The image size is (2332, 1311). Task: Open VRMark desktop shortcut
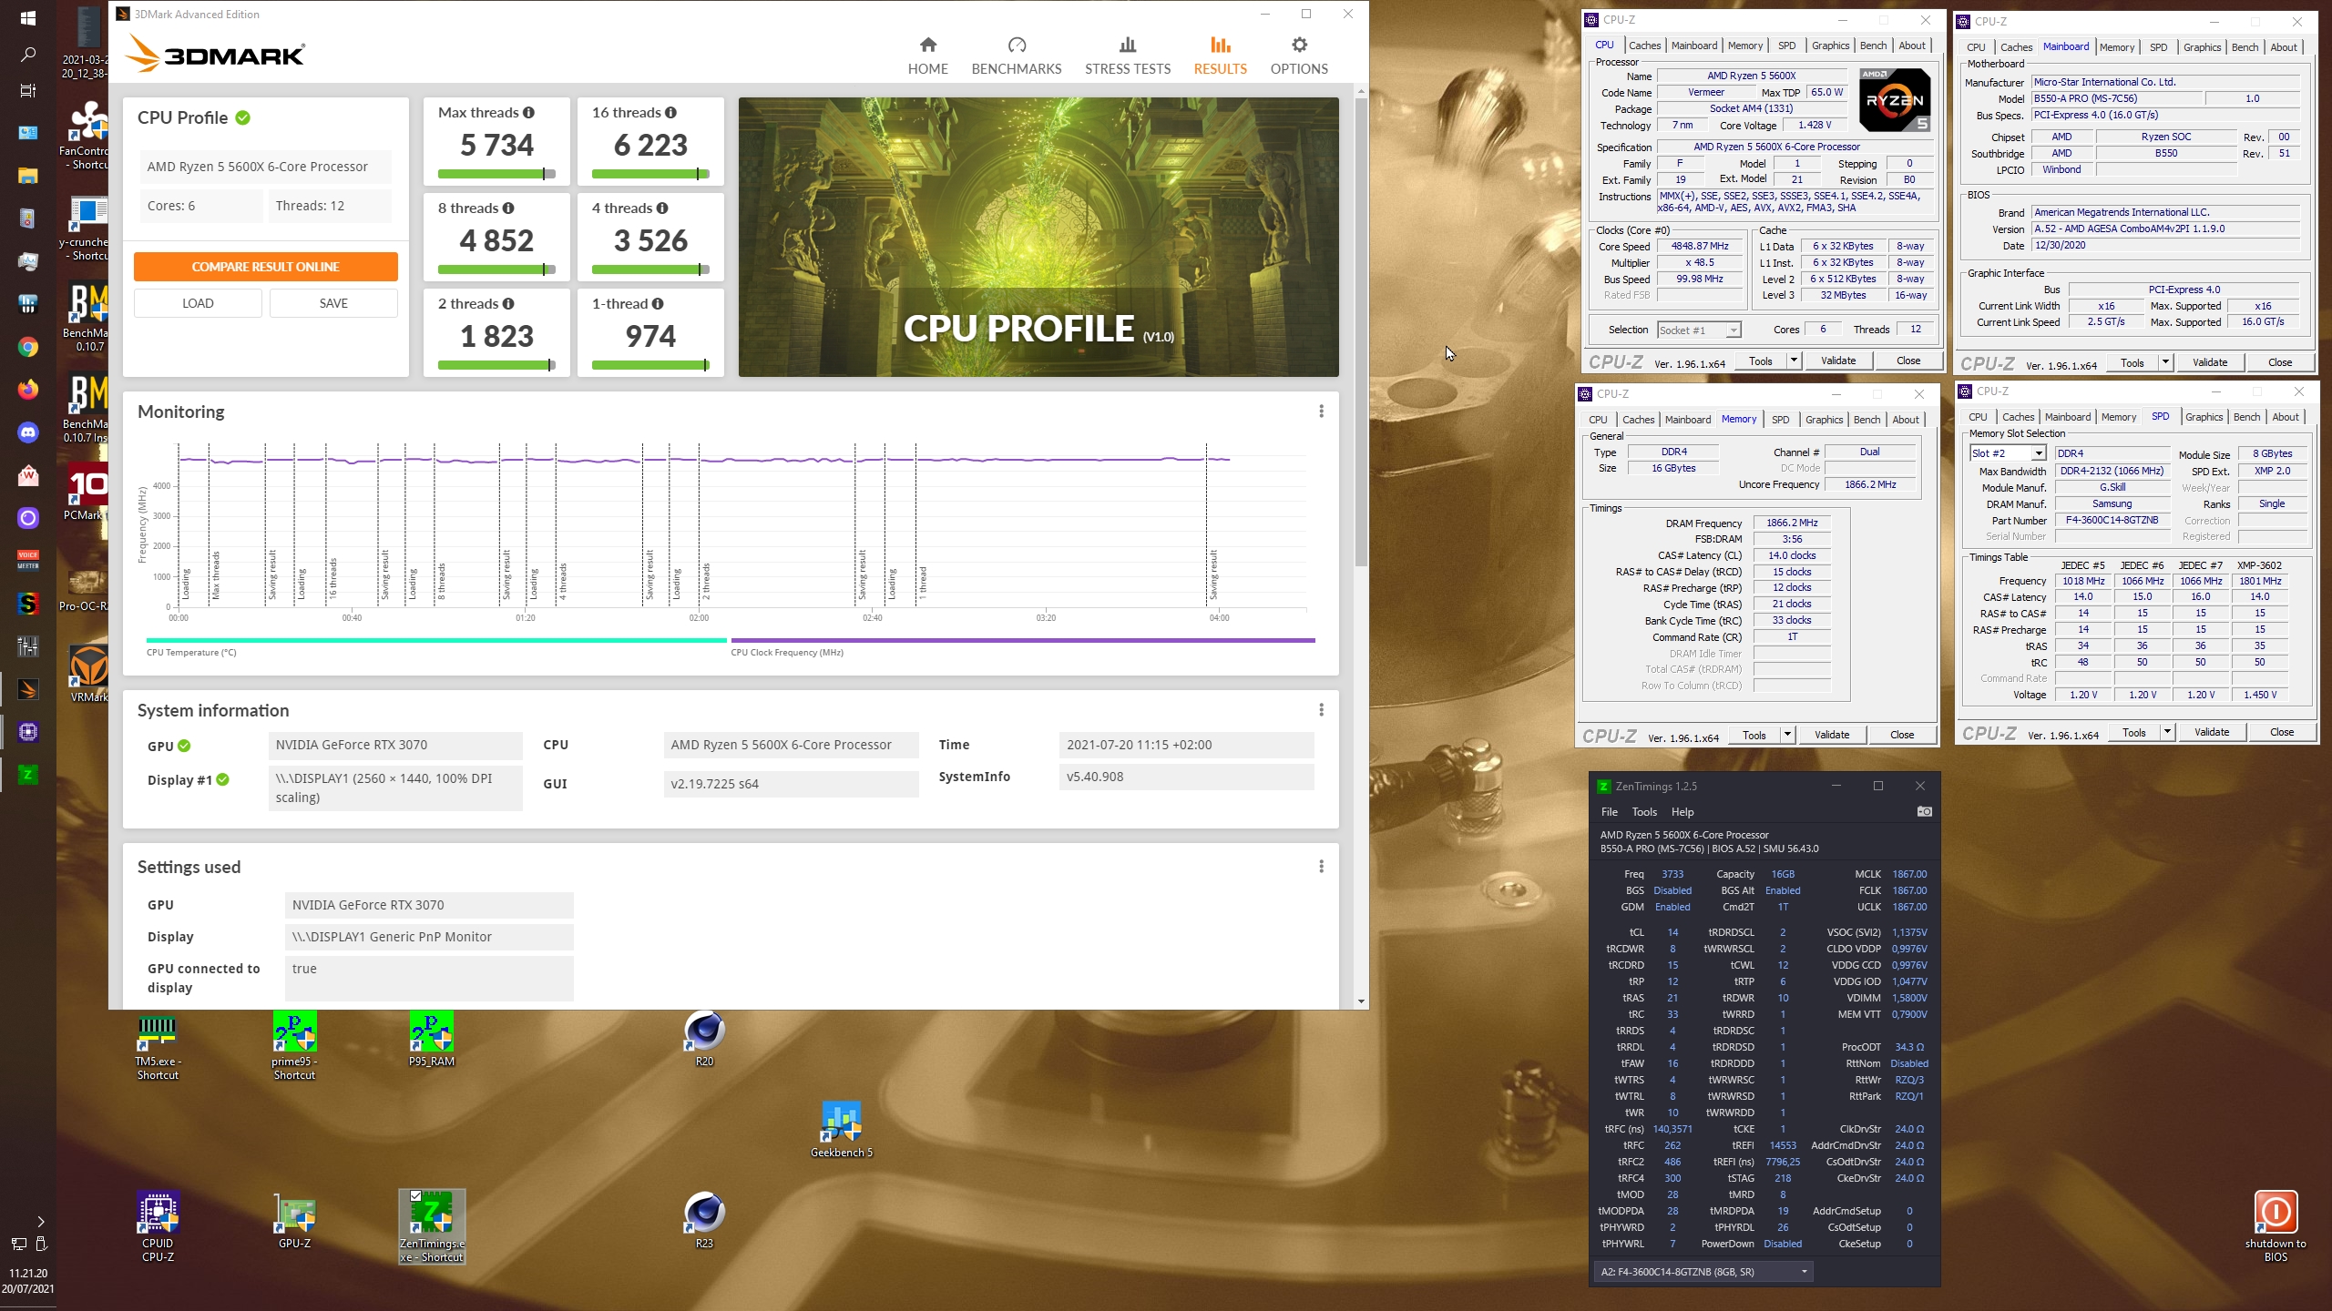click(88, 675)
